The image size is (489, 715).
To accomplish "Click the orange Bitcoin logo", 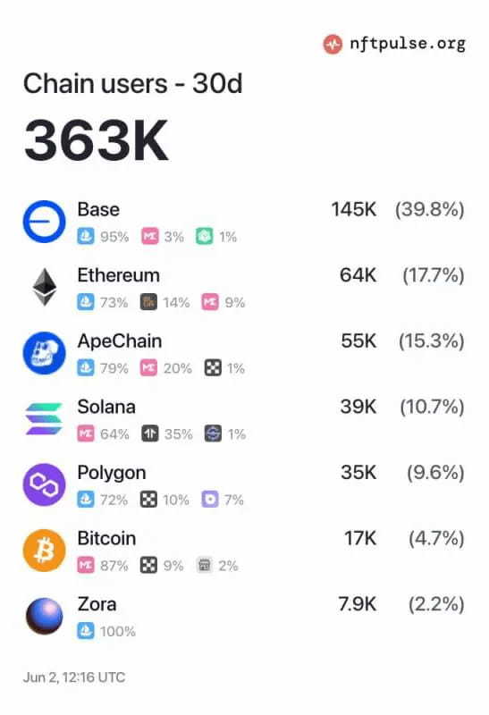I will pyautogui.click(x=44, y=551).
